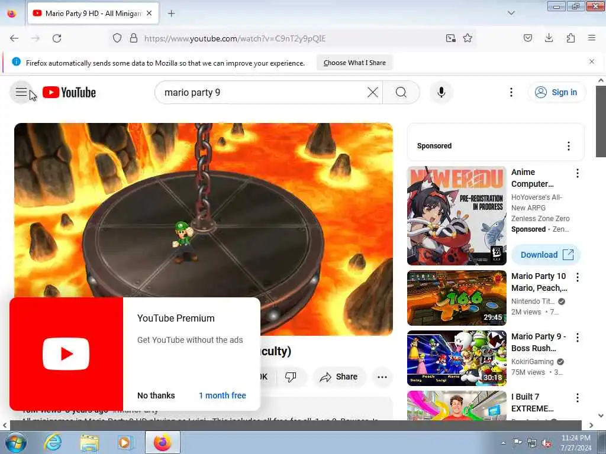Click Choose What I Share button
This screenshot has width=606, height=454.
354,63
